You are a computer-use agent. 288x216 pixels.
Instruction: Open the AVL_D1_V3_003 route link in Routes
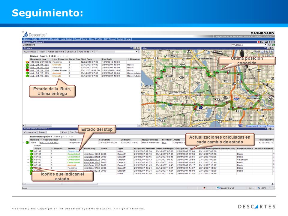[x=40, y=73]
